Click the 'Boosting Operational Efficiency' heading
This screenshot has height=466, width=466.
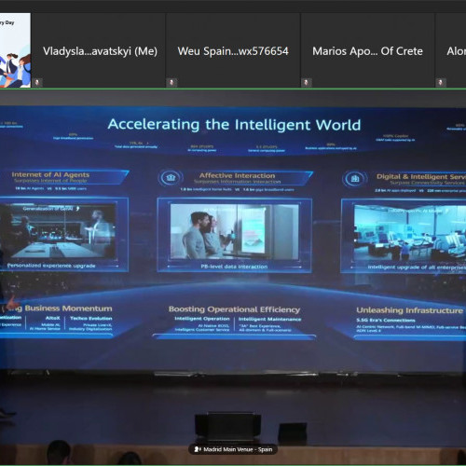[234, 309]
